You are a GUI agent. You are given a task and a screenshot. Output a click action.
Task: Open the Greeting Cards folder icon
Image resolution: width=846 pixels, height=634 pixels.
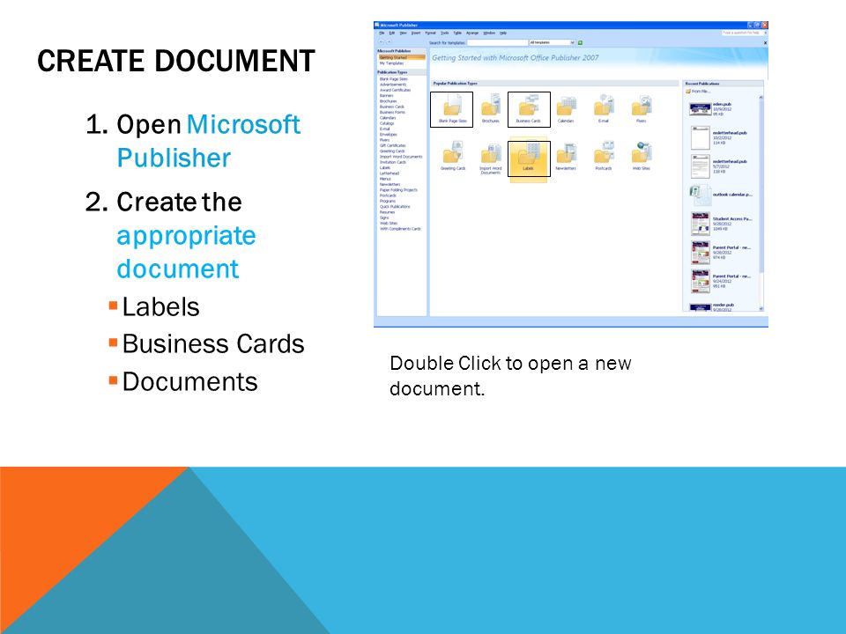[x=452, y=153]
